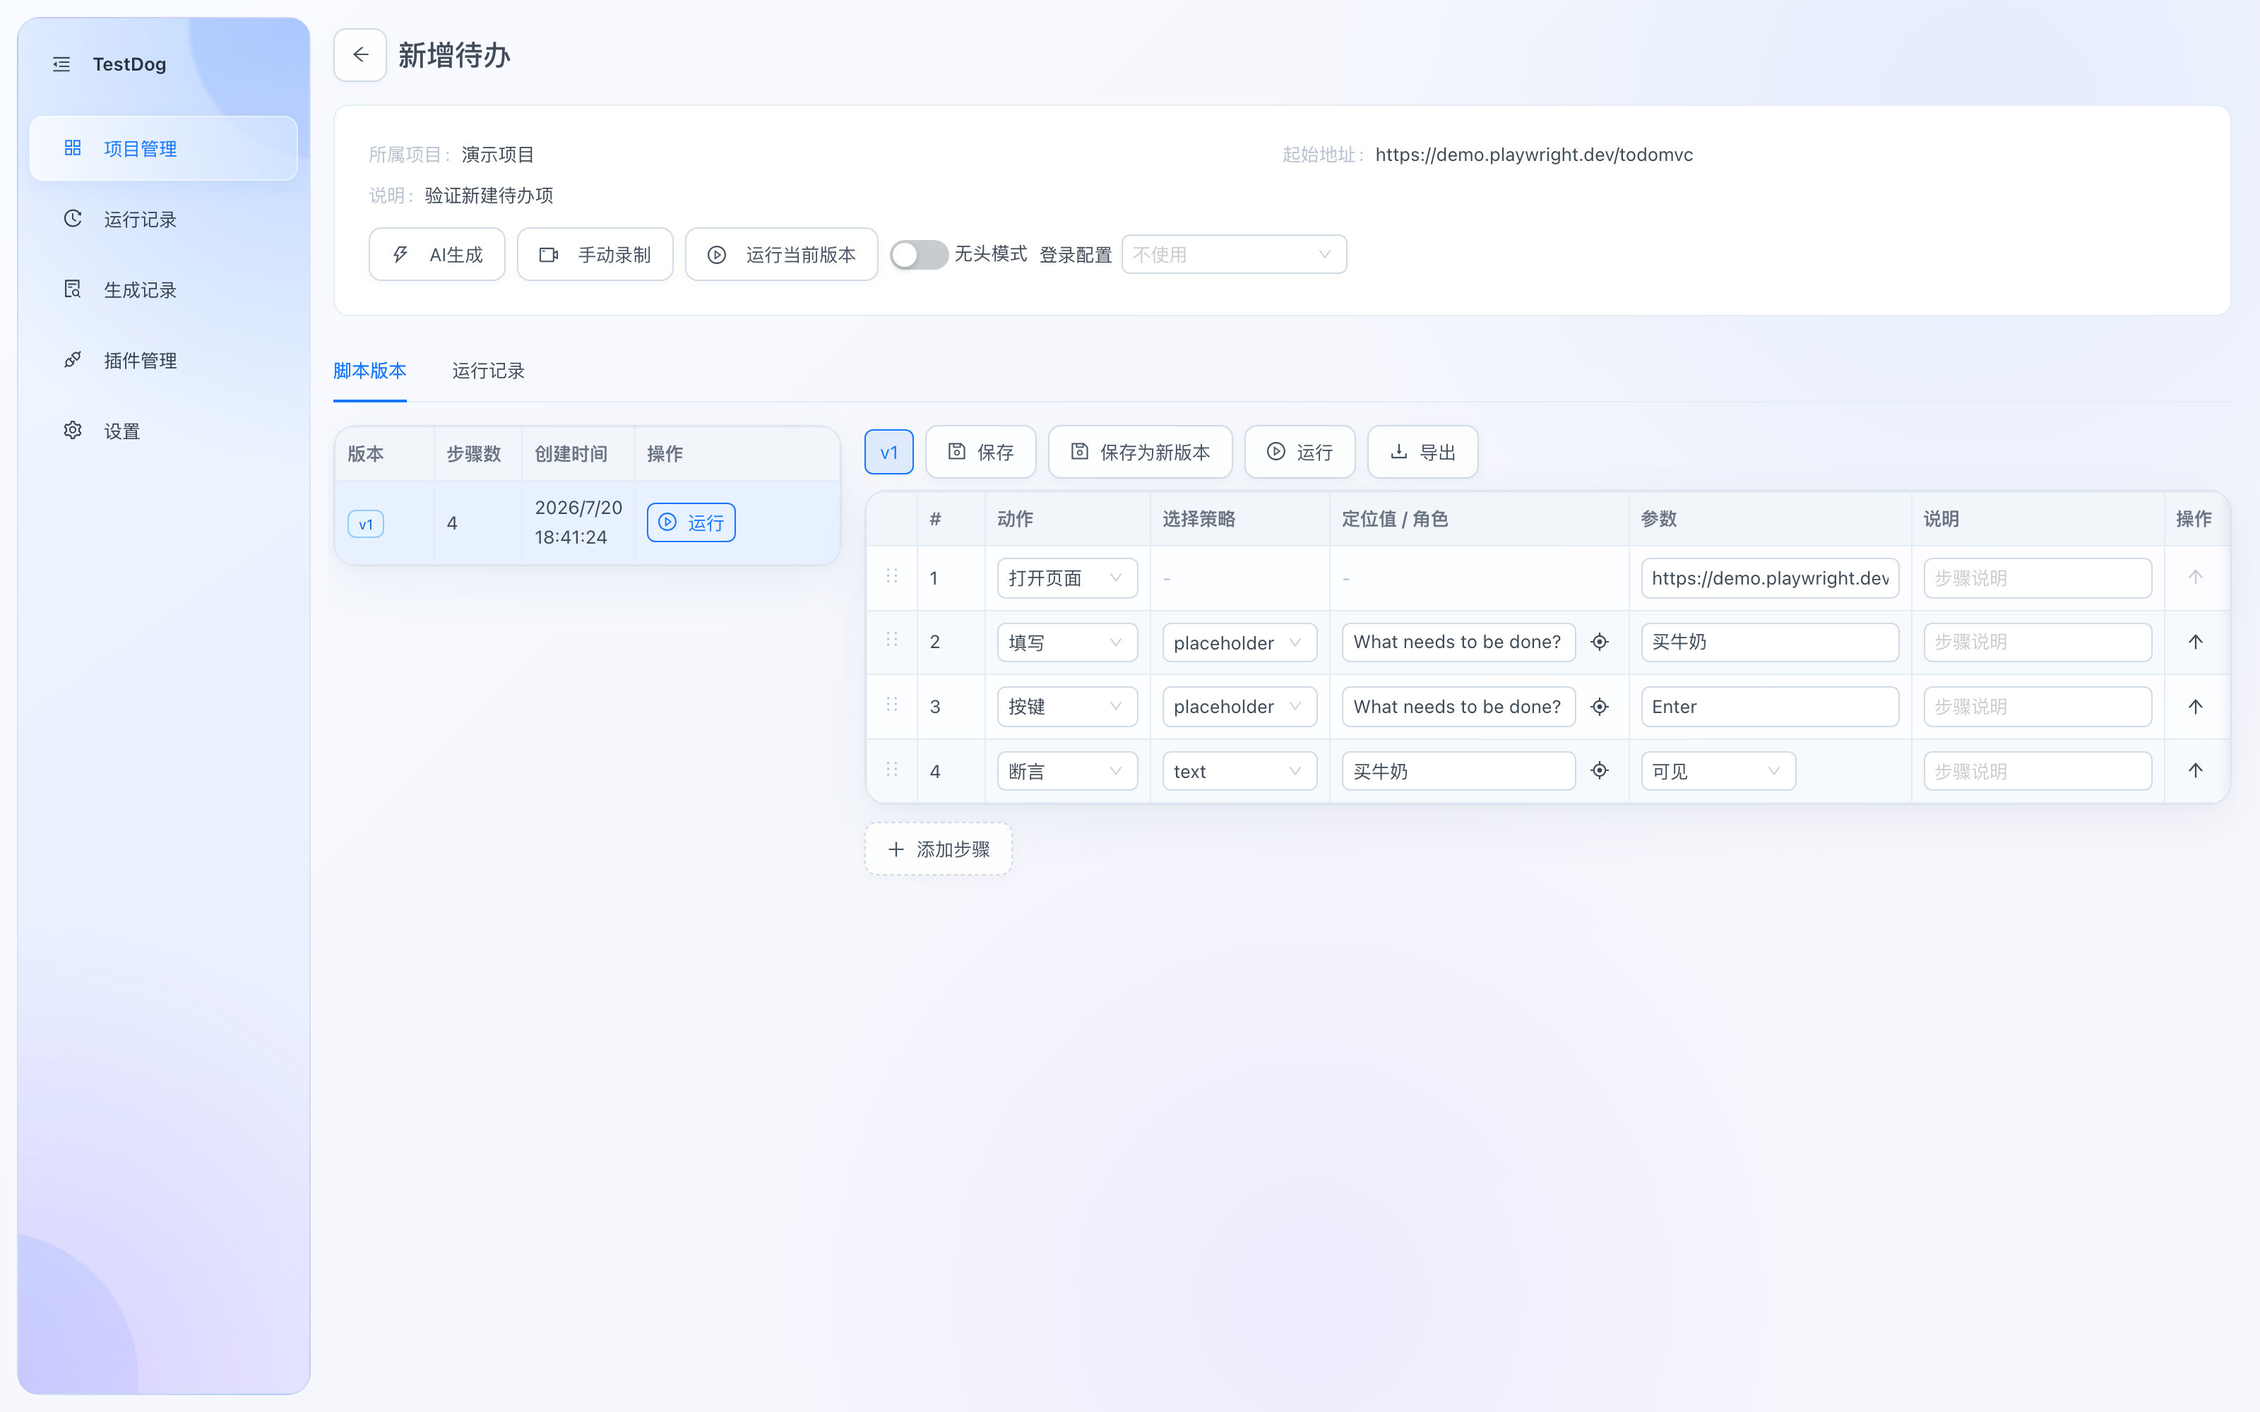Click the 买牛奶 parameter field in step 2
The height and width of the screenshot is (1412, 2260).
coord(1770,642)
